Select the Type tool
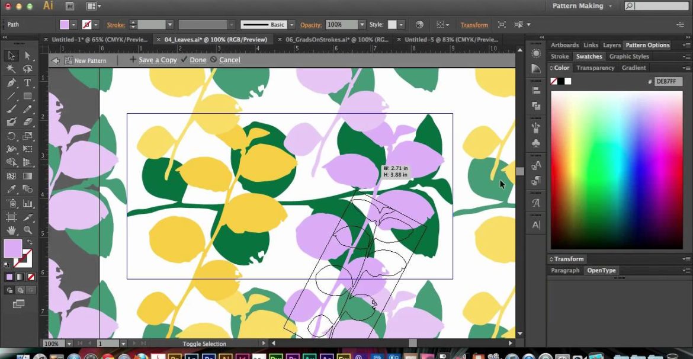The height and width of the screenshot is (359, 693). click(28, 83)
